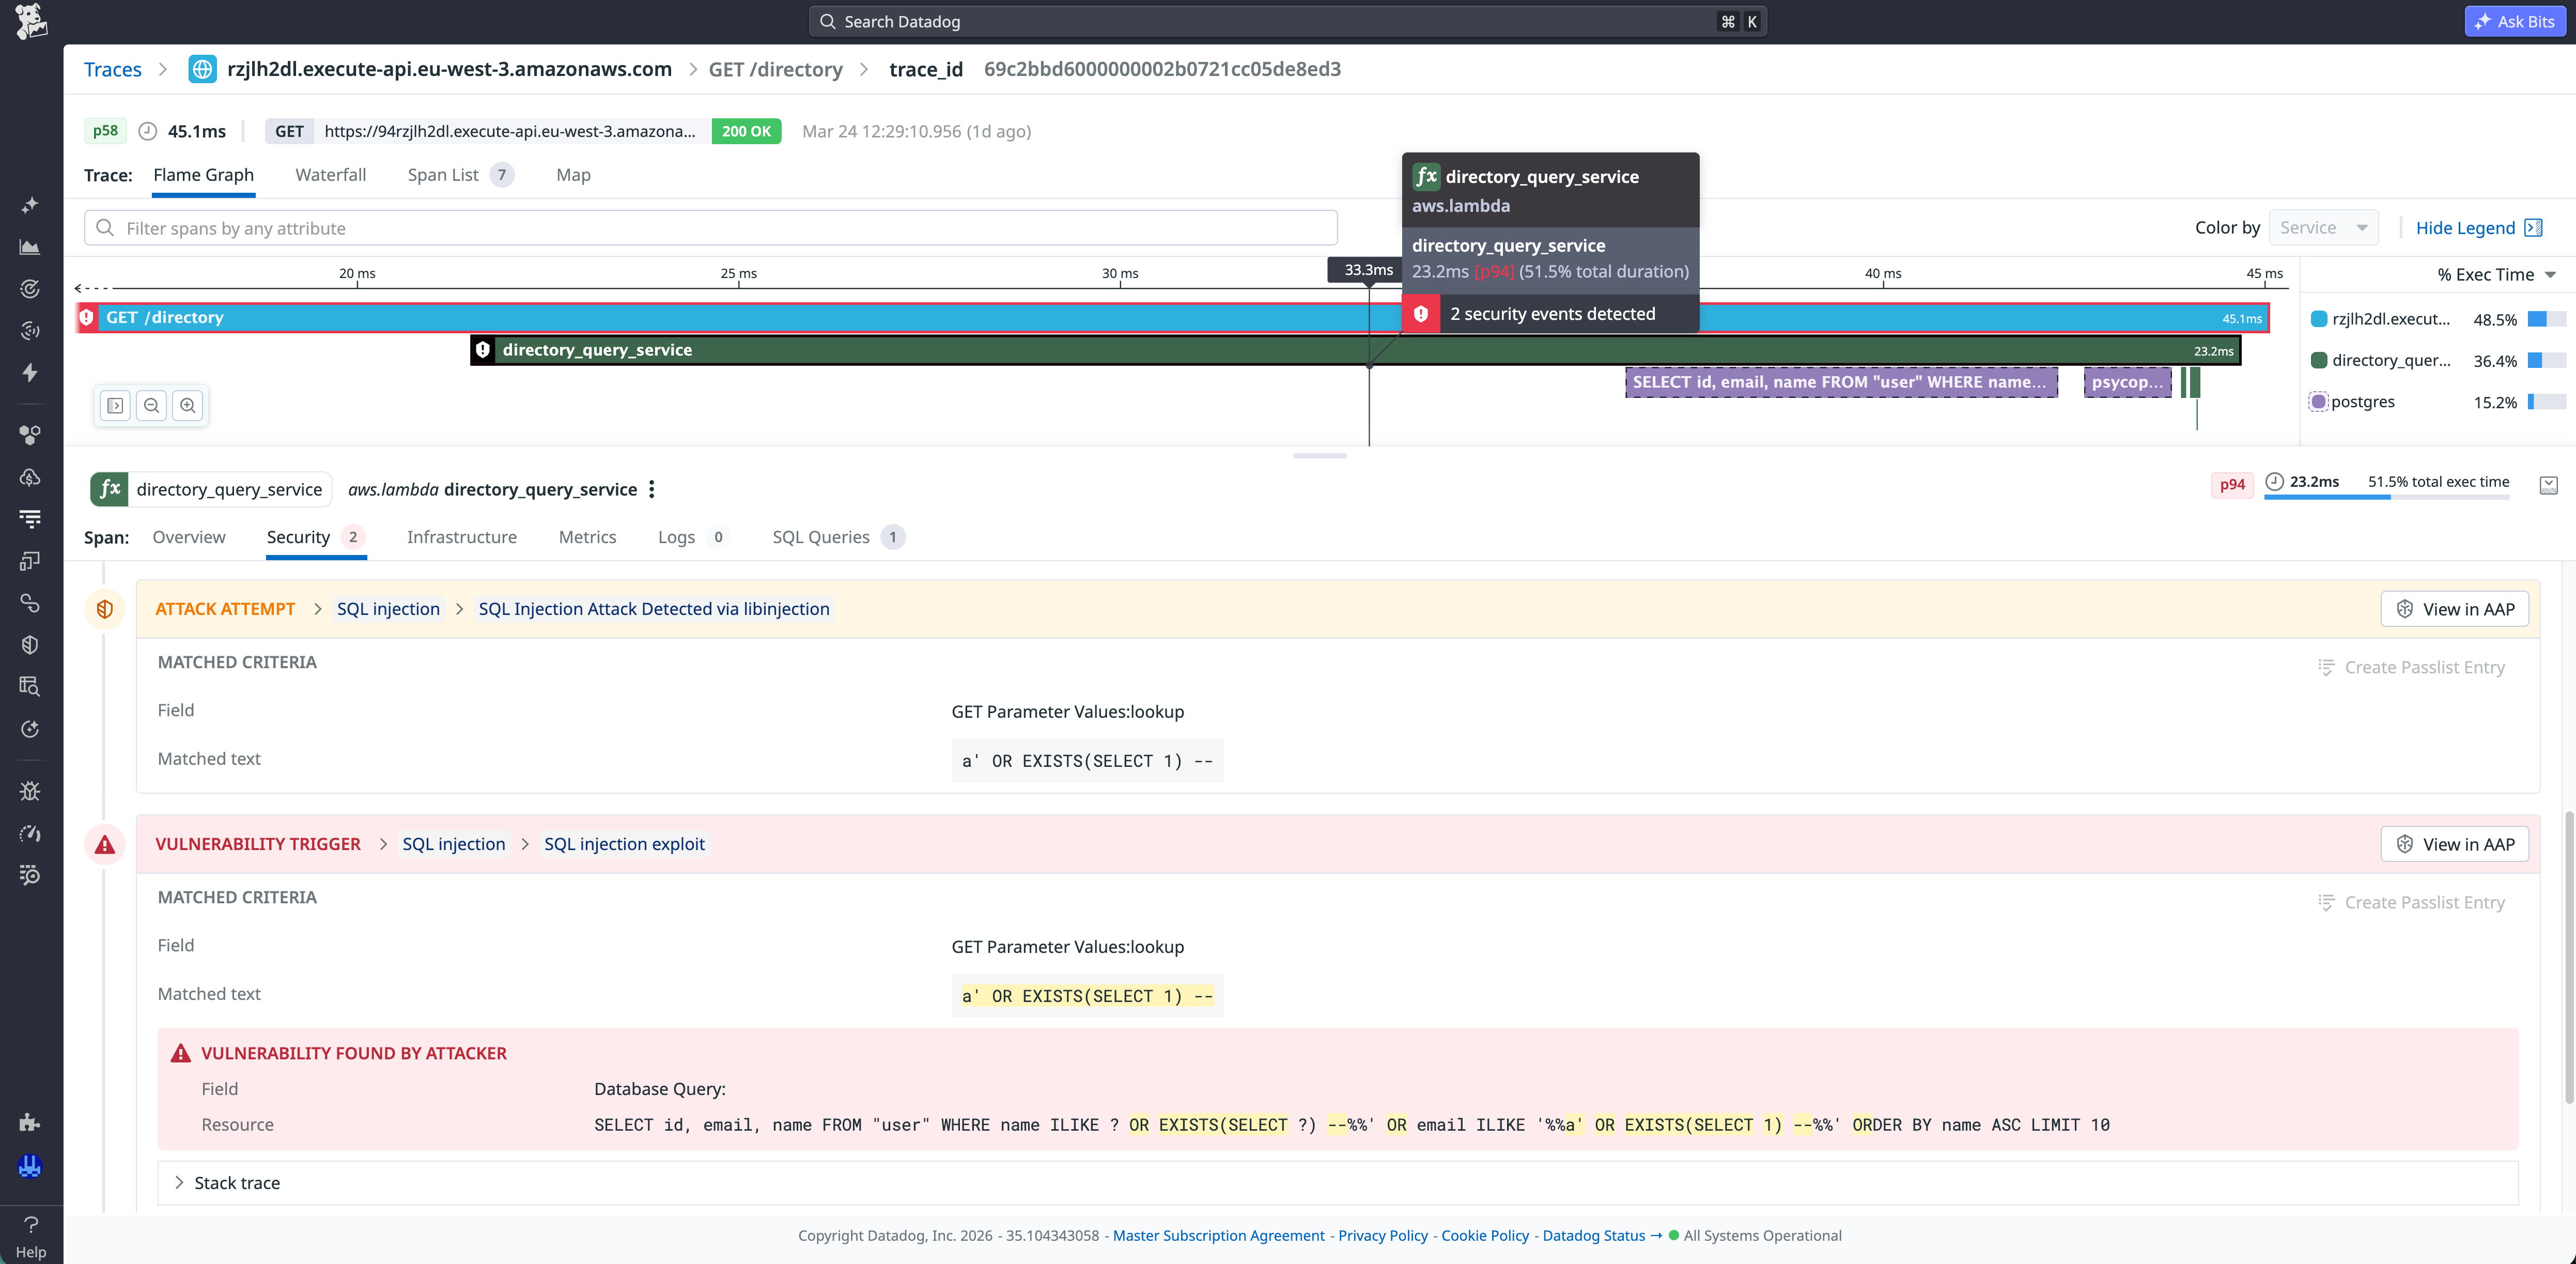
Task: Open the Traces breadcrumb link
Action: (113, 69)
